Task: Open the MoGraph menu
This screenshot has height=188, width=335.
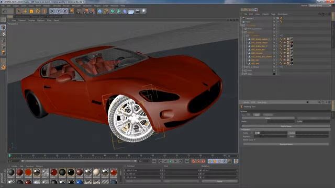Action: point(76,6)
